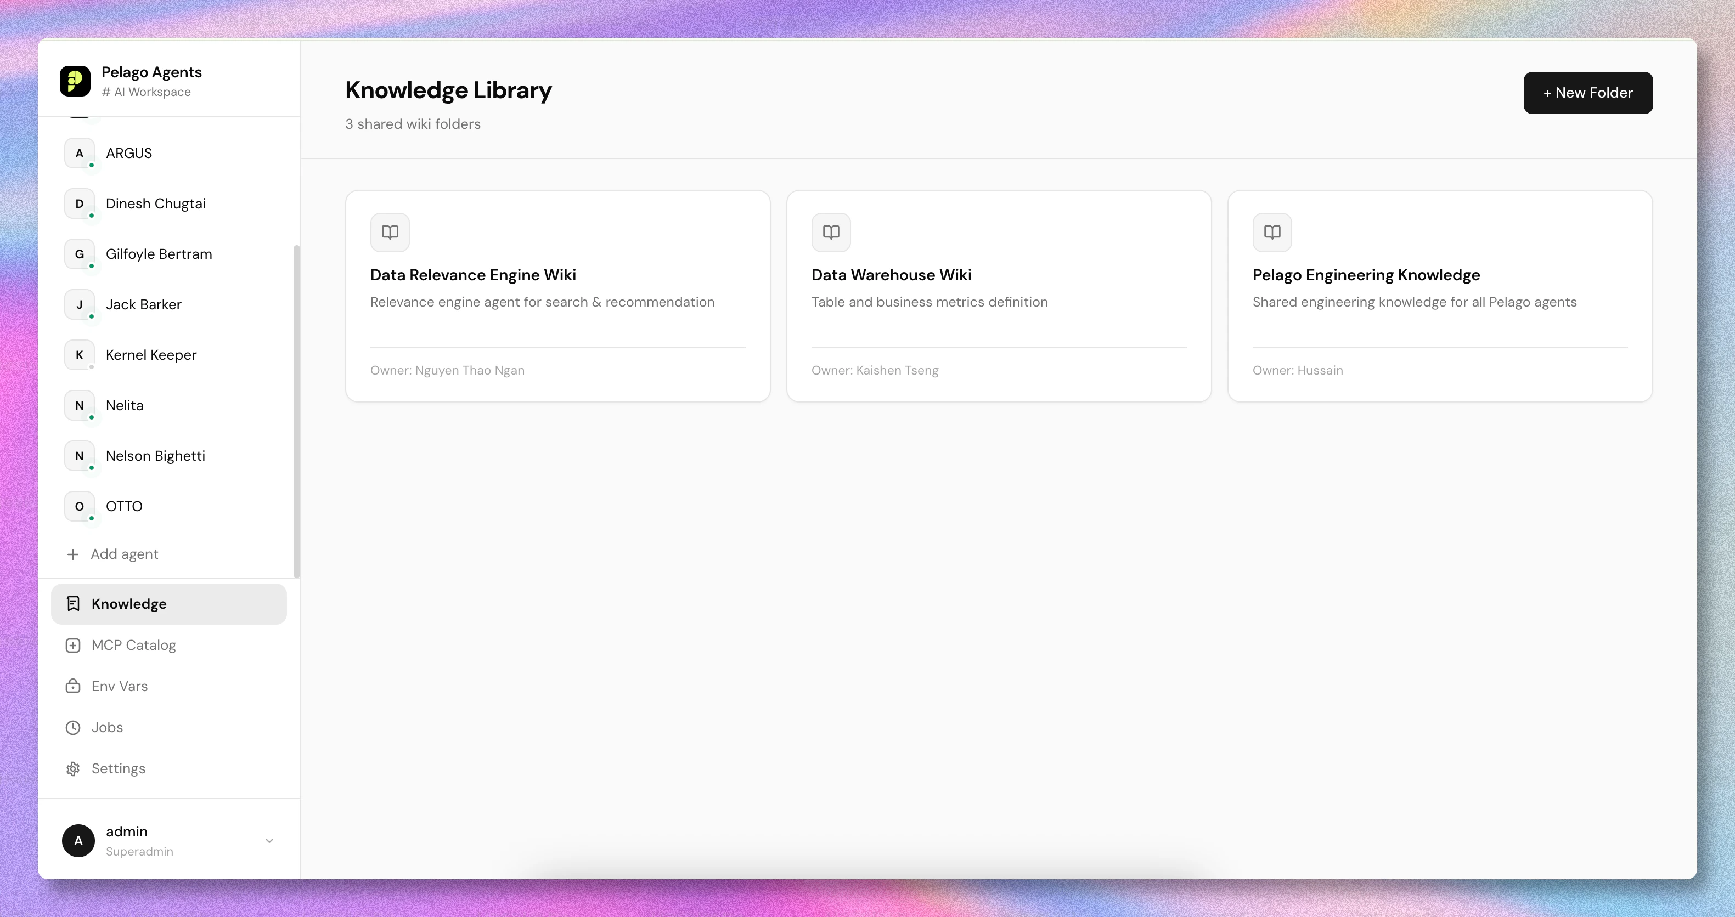Viewport: 1735px width, 917px height.
Task: Select the Gilfoyle Bertram agent name
Action: pos(159,254)
